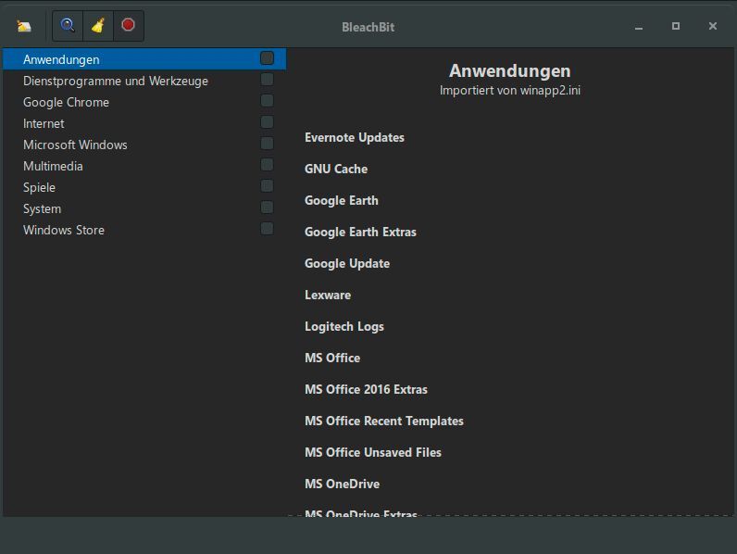Select Dienstprogramme und Werkzeuge in the list
This screenshot has width=737, height=554.
pos(116,81)
